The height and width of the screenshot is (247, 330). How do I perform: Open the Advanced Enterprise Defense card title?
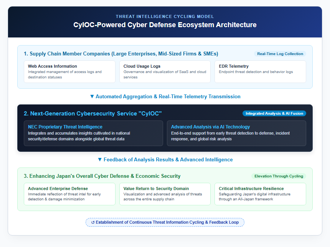[x=58, y=188]
